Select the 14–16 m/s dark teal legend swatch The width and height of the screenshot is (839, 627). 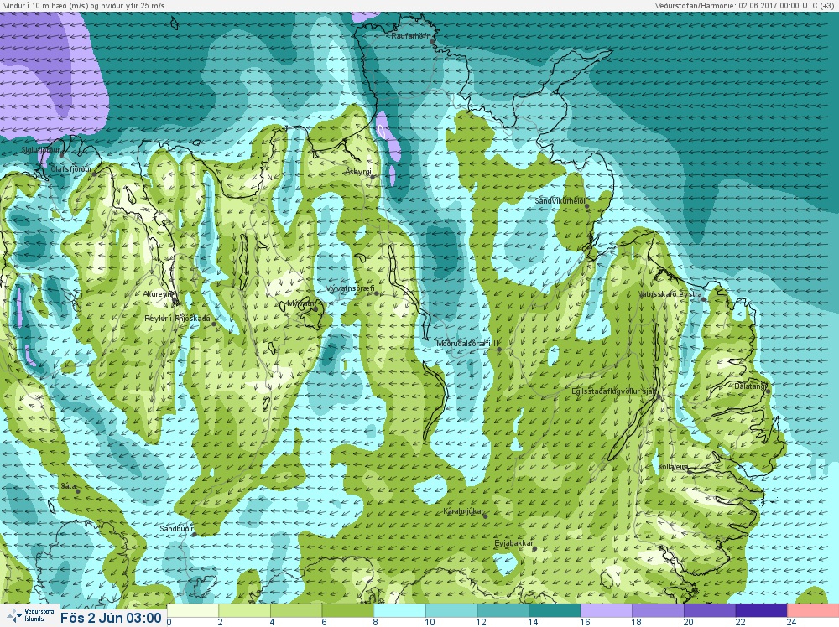[555, 610]
